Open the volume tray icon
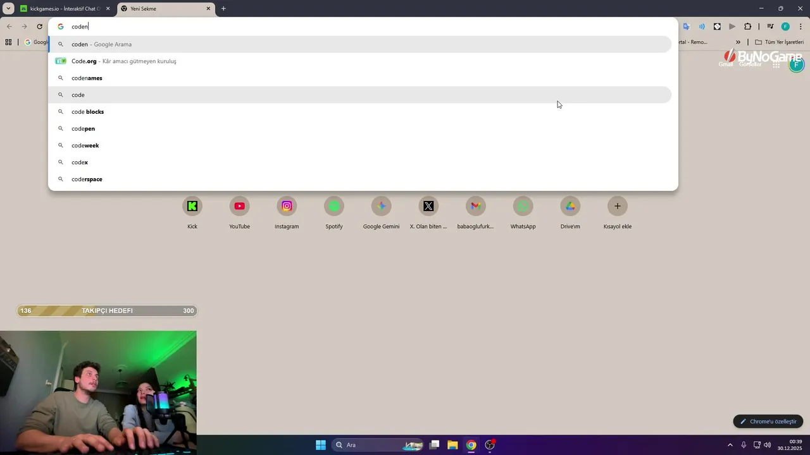Viewport: 810px width, 455px height. click(767, 445)
